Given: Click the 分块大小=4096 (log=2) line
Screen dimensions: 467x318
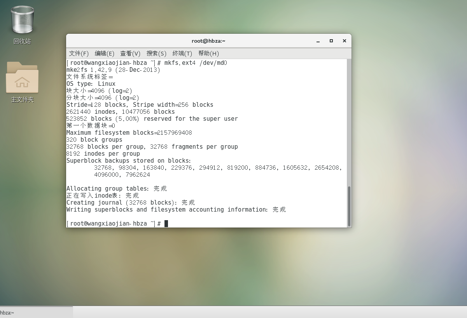Looking at the screenshot, I should (x=103, y=98).
